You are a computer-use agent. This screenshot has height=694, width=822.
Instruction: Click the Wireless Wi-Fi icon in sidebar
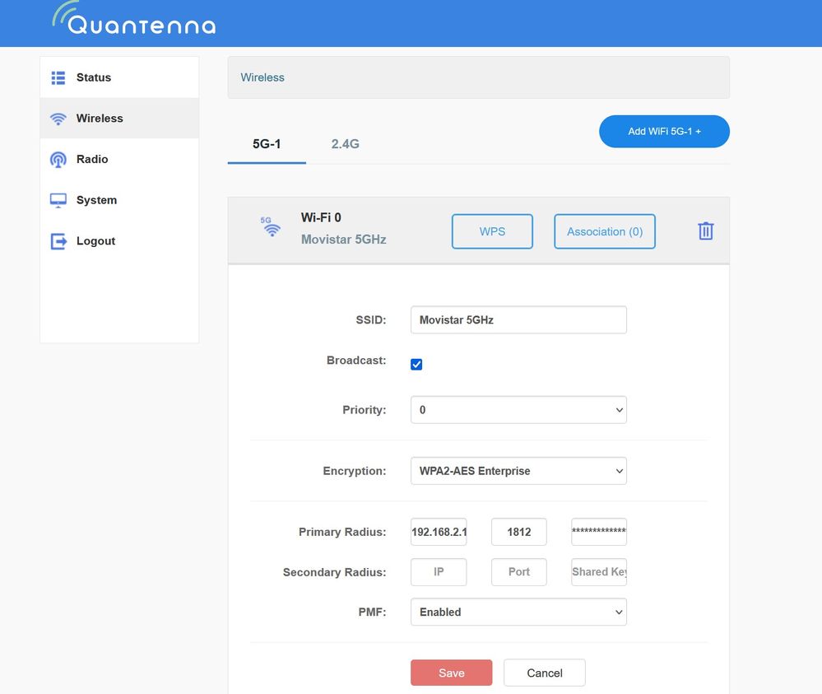(58, 119)
